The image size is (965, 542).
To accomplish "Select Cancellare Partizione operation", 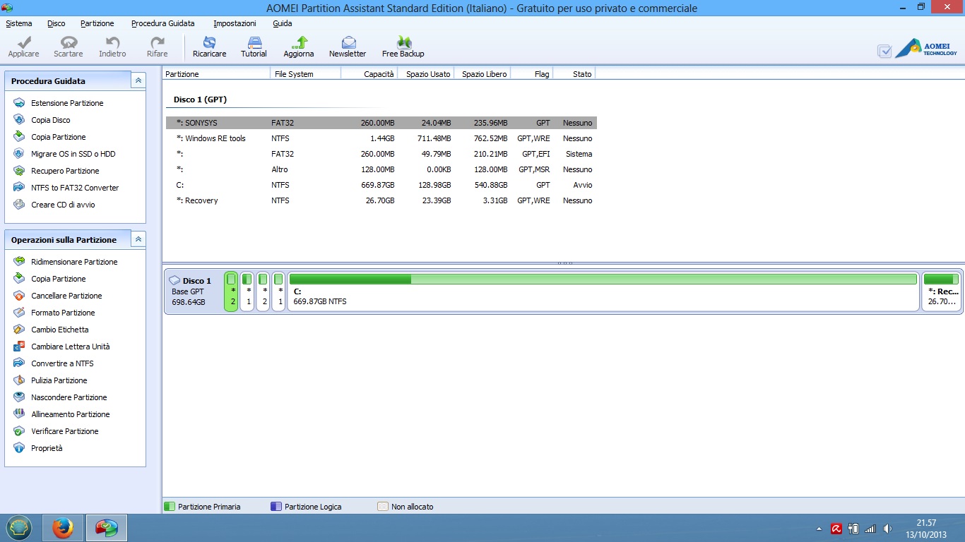I will point(66,296).
